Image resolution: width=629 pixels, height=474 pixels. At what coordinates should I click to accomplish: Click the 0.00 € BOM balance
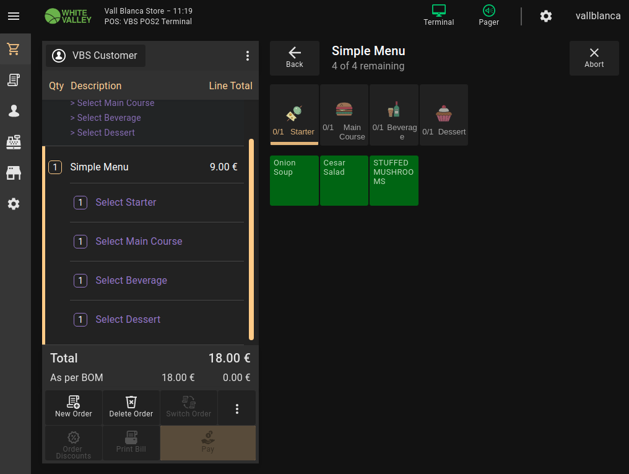[236, 378]
